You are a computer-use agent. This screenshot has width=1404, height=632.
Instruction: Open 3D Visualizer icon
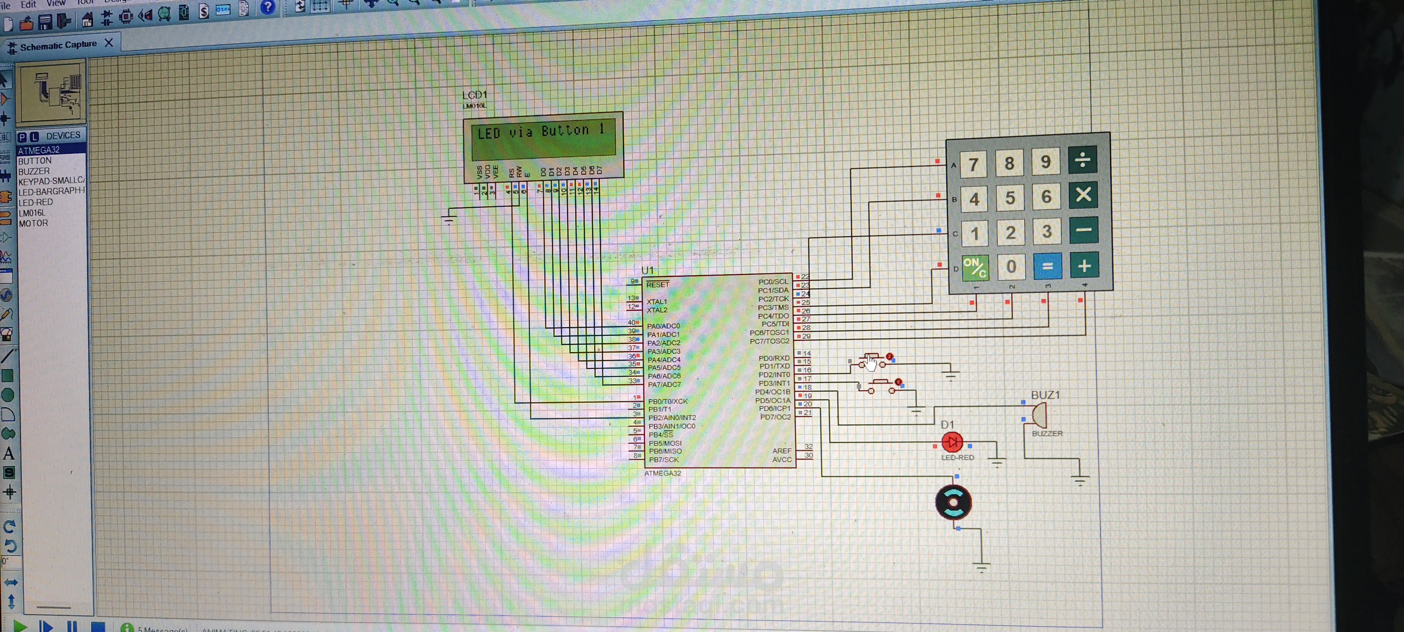(x=145, y=16)
